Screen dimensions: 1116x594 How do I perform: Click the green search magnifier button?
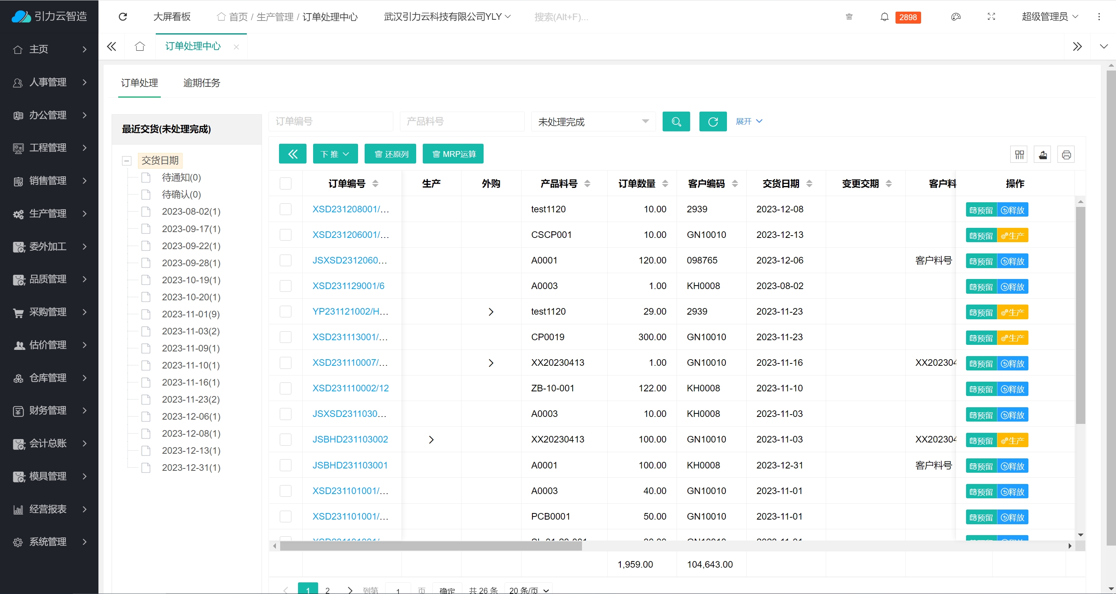coord(676,121)
